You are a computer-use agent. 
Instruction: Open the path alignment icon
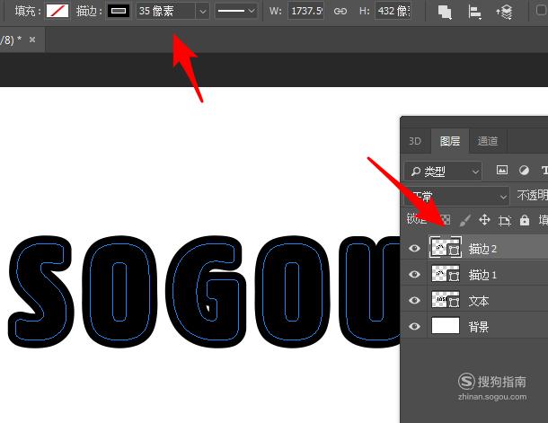click(474, 12)
